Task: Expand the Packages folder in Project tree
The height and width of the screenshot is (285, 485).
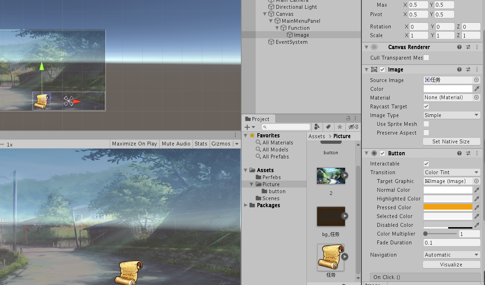Action: pos(245,205)
